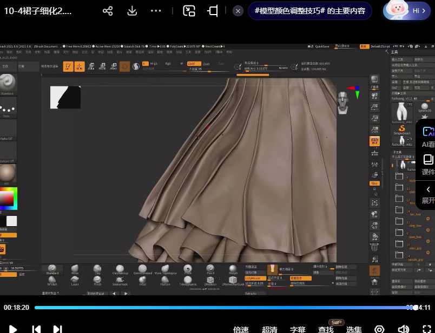435x333 pixels.
Task: Click the 选集 episode selection item
Action: pyautogui.click(x=353, y=328)
